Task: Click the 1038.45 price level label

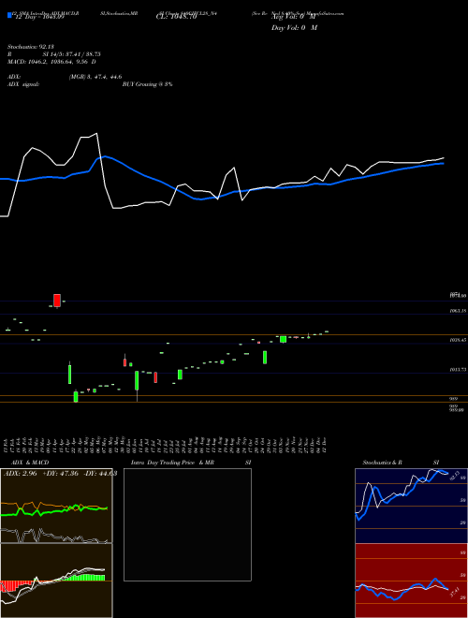Action: pos(458,339)
